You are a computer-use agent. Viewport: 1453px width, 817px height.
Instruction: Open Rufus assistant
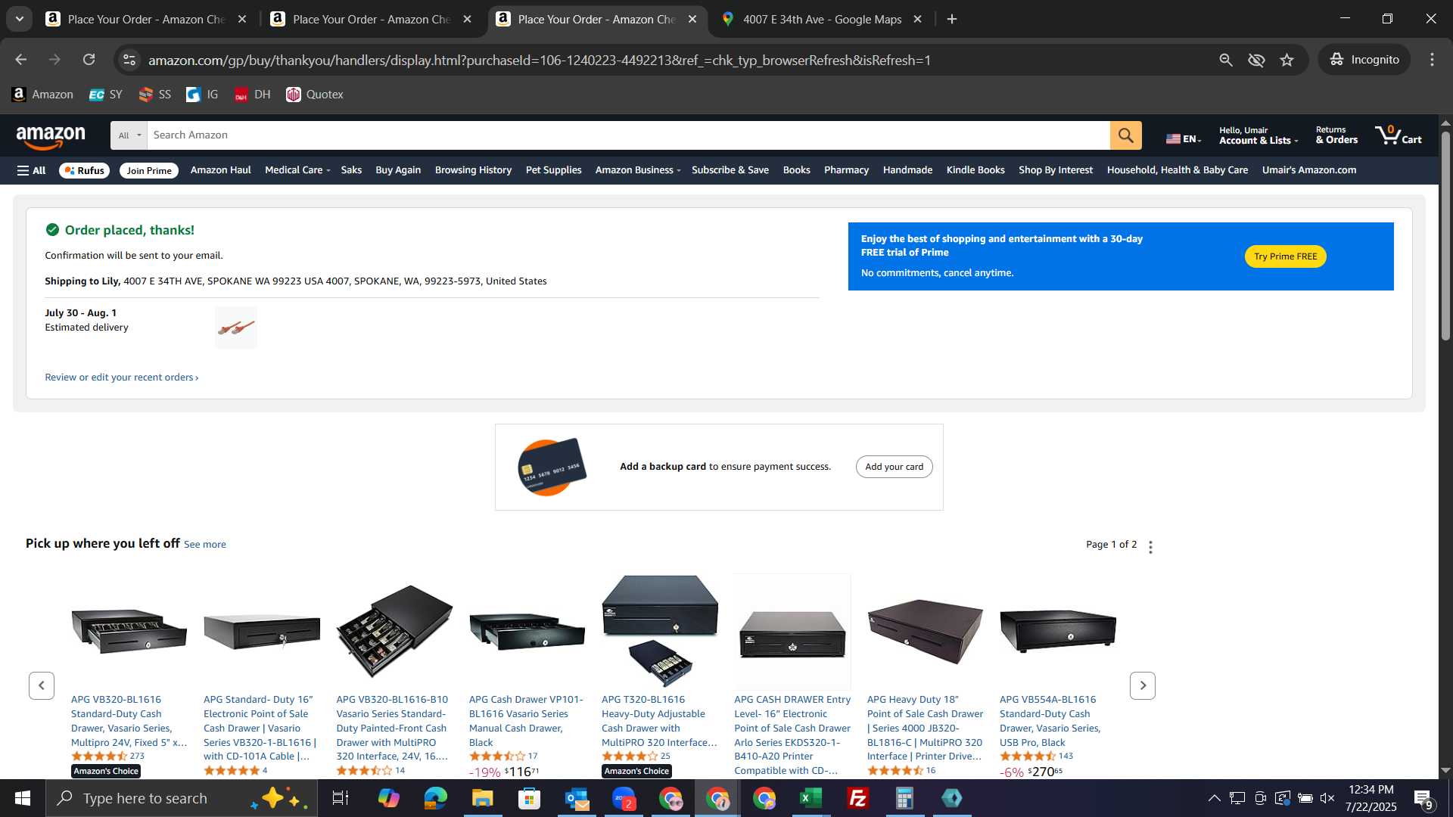(x=84, y=170)
